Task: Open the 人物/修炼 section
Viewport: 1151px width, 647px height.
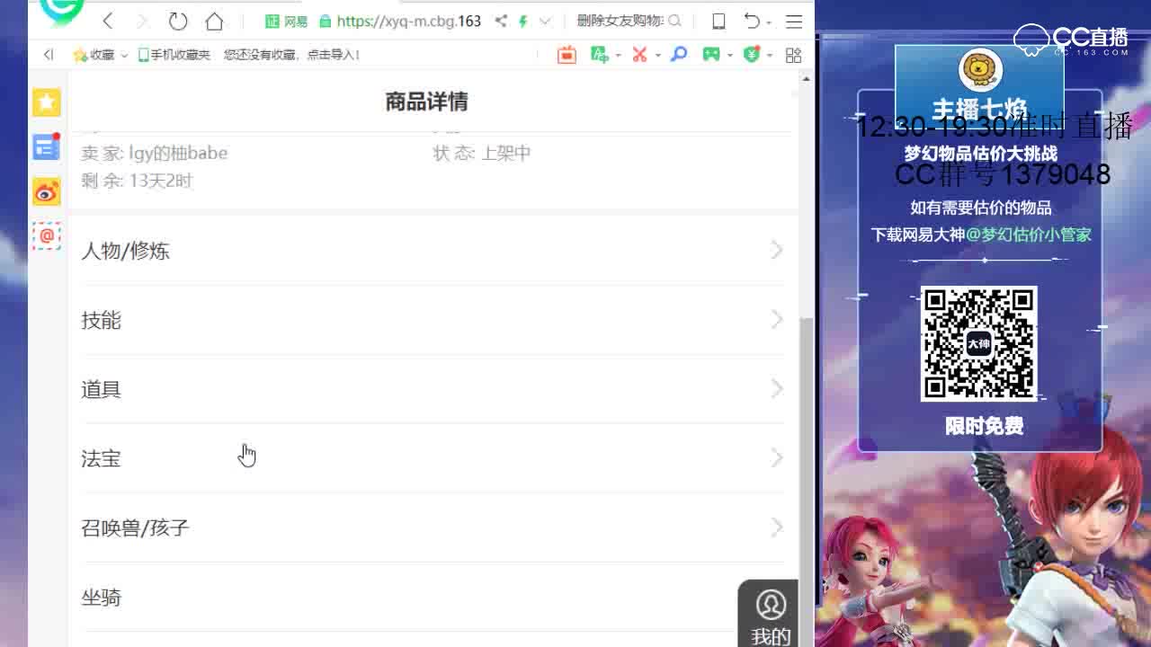Action: (433, 251)
